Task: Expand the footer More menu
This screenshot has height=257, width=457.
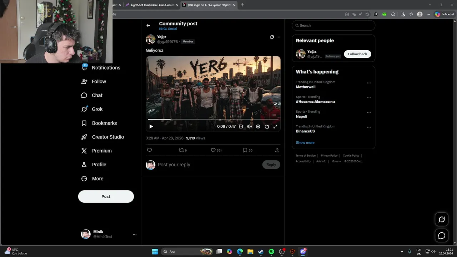Action: coord(336,161)
